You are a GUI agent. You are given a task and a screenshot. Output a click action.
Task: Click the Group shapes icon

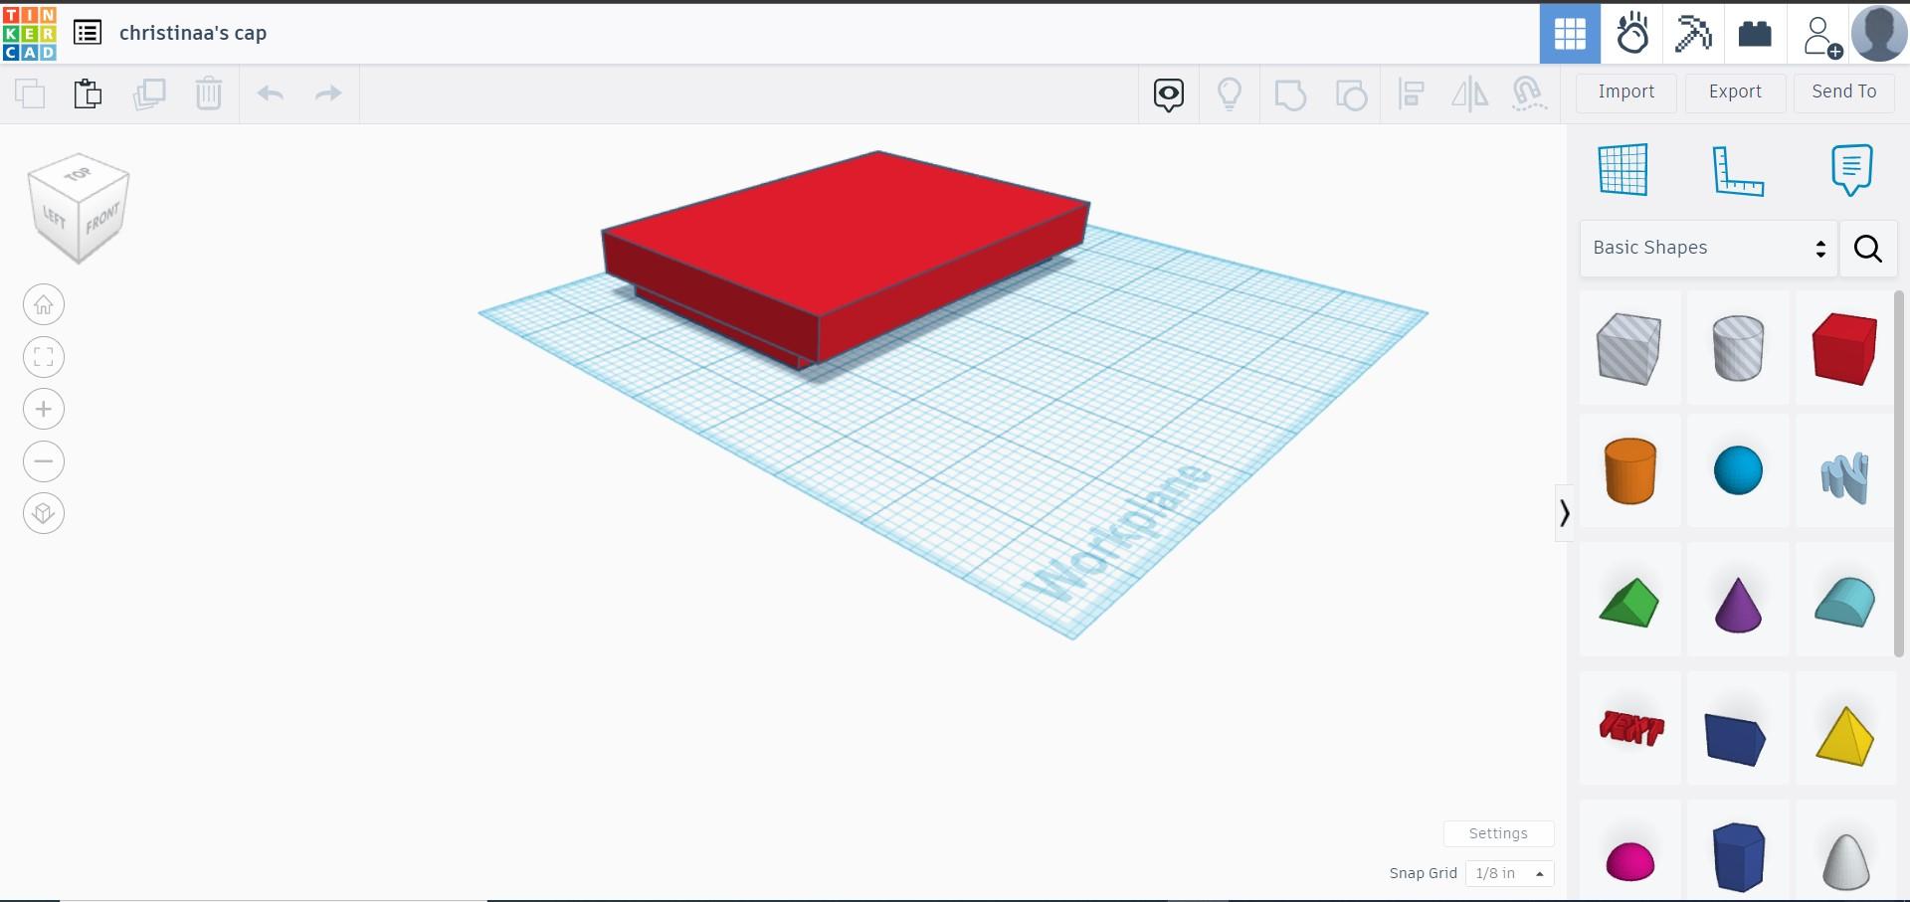pyautogui.click(x=1290, y=94)
